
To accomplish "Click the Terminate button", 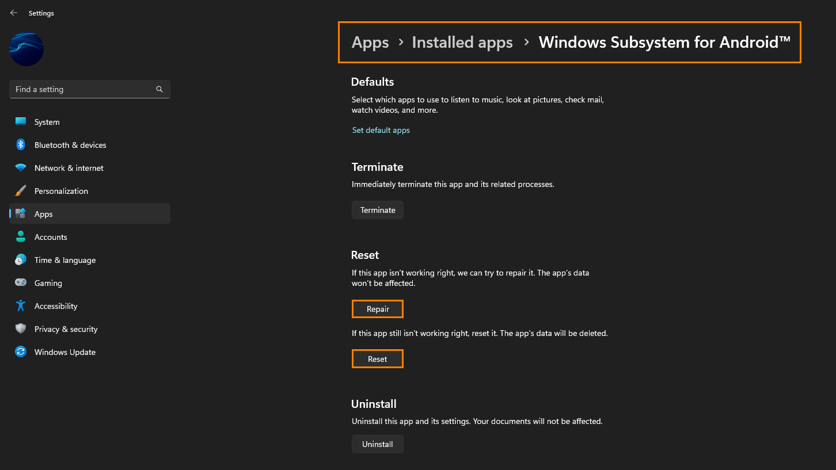I will 378,210.
